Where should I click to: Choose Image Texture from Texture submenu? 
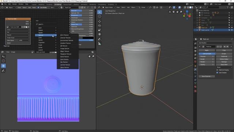tap(65, 49)
